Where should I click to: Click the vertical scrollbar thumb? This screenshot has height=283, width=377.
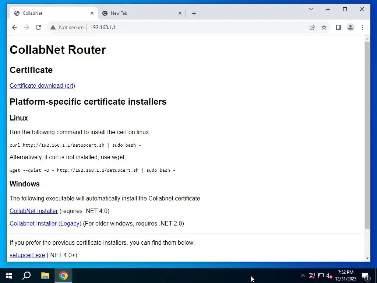coord(367,135)
